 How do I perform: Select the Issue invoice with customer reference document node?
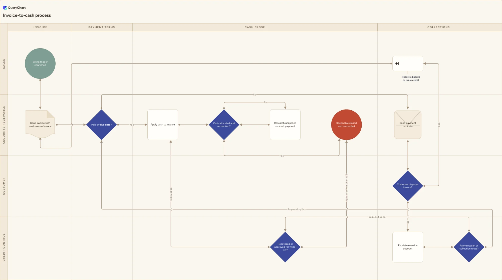[x=40, y=124]
